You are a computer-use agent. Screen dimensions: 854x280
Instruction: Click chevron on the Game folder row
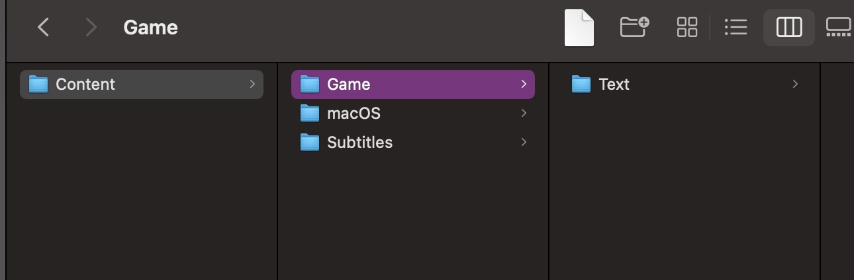point(524,85)
